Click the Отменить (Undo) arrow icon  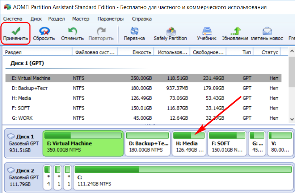(72, 30)
